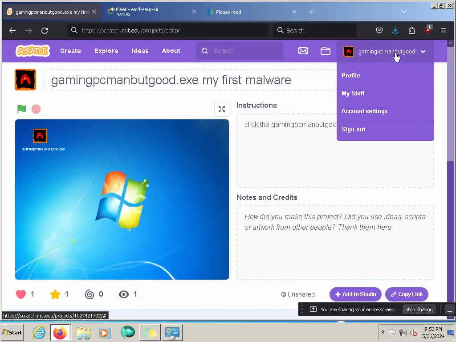Click the 9:53 PM taskbar clock
The image size is (456, 342).
tap(433, 332)
